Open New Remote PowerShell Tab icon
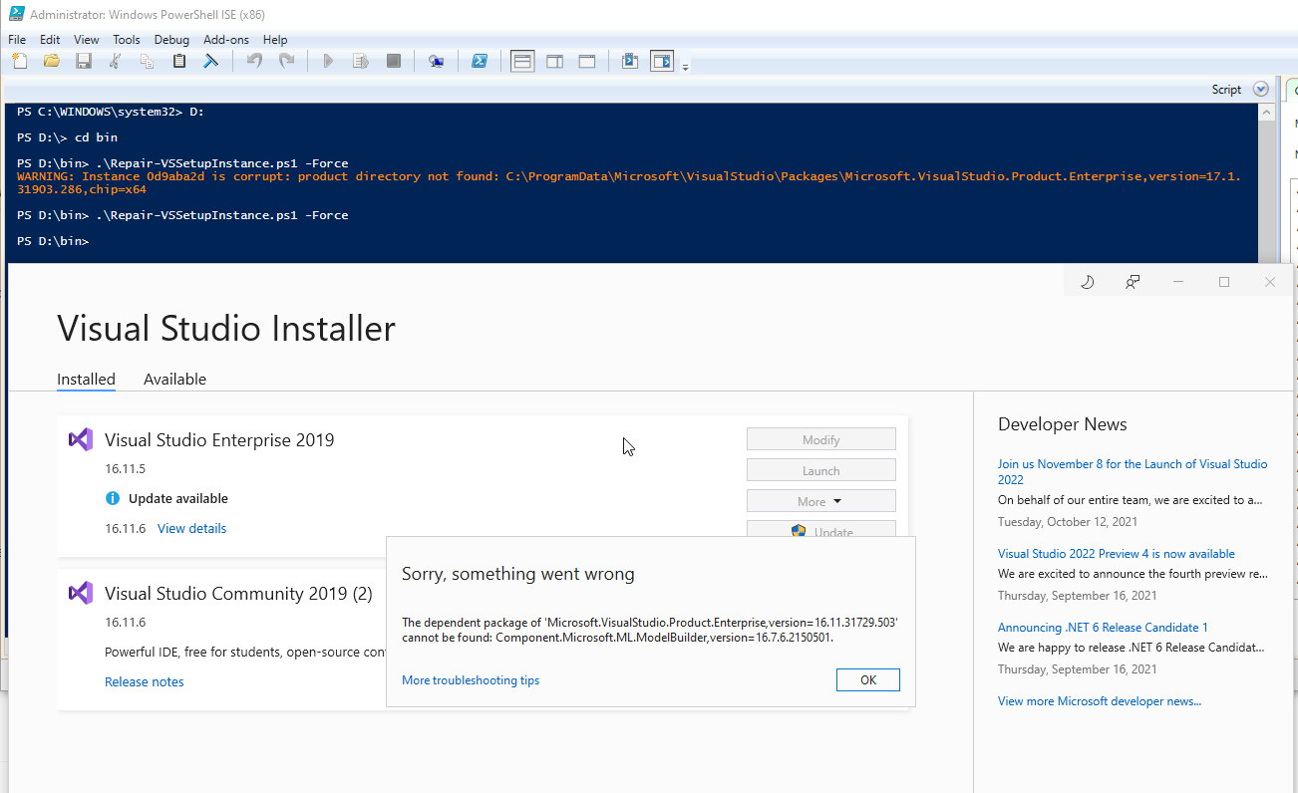Viewport: 1298px width, 793px height. pyautogui.click(x=437, y=61)
